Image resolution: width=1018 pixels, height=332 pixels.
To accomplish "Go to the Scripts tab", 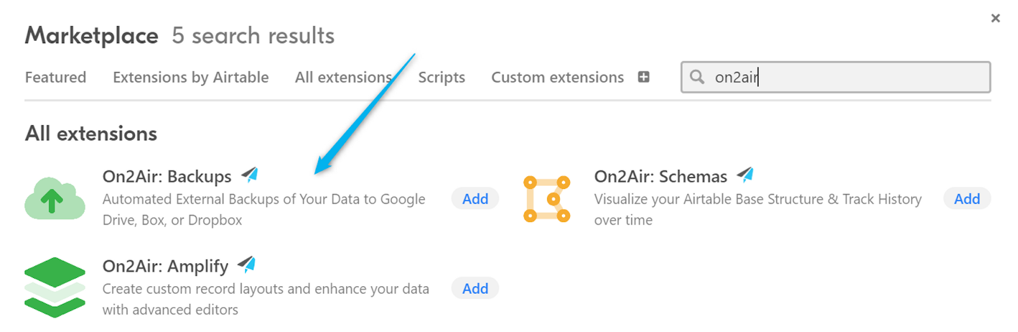I will point(442,78).
